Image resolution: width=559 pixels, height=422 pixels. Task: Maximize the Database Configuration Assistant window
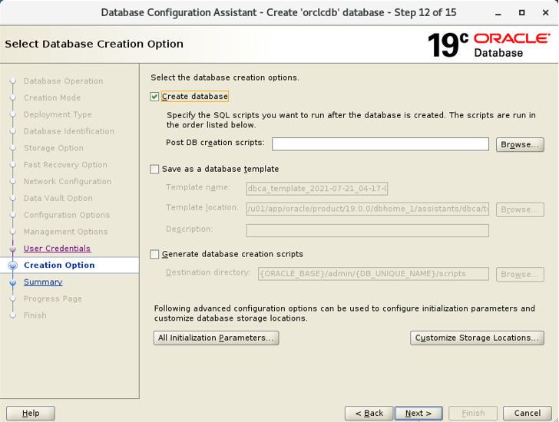pos(521,13)
